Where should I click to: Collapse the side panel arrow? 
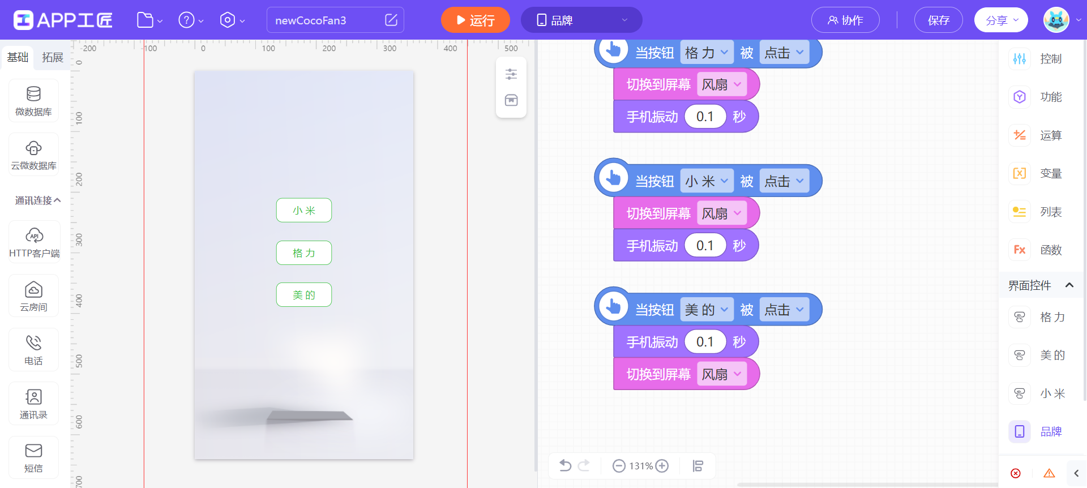click(1076, 473)
